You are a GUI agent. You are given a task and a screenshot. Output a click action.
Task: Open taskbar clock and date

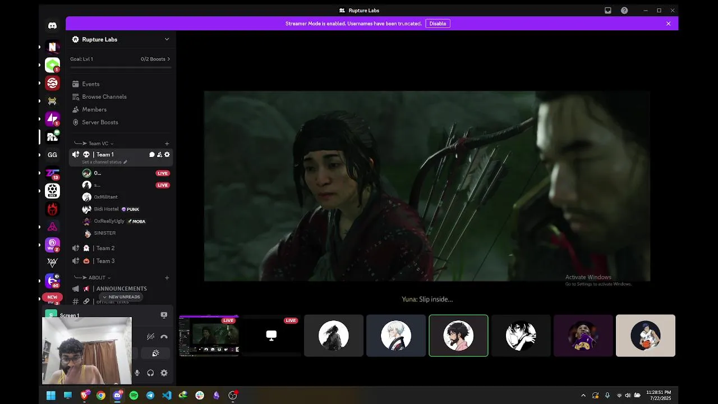pos(659,396)
